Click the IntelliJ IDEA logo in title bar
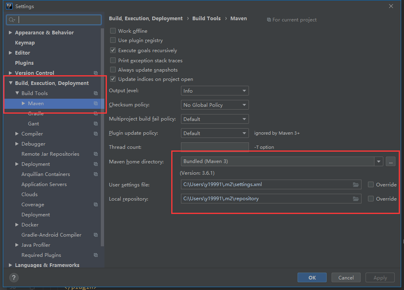404x290 pixels. click(9, 6)
